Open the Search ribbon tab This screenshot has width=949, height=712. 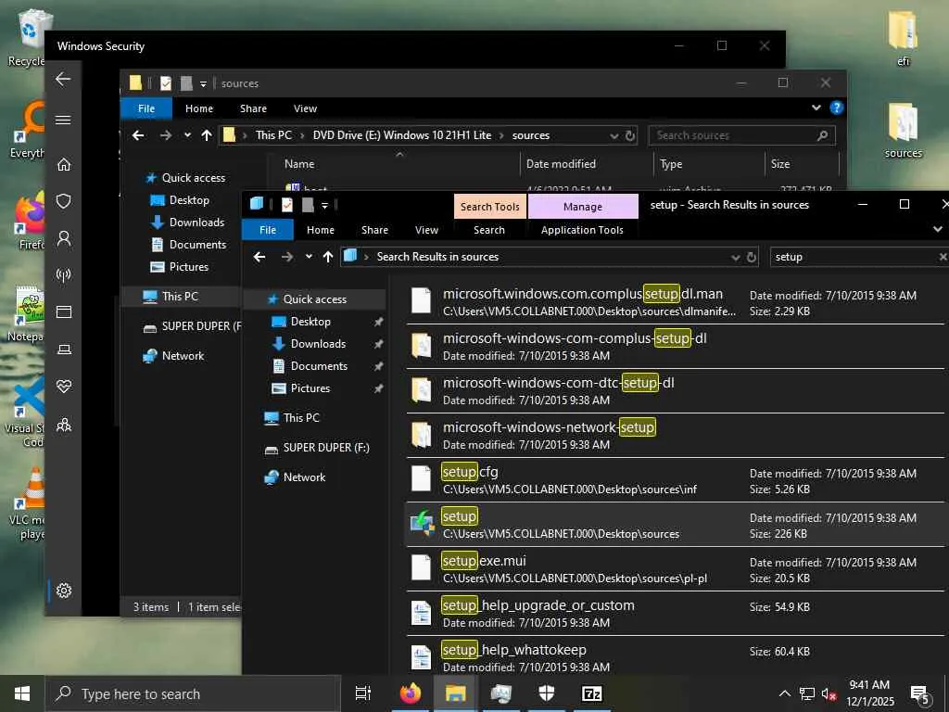[x=489, y=230]
